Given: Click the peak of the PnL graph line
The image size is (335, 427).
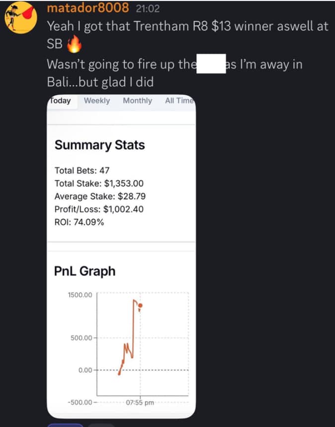Looking at the screenshot, I should pos(134,300).
